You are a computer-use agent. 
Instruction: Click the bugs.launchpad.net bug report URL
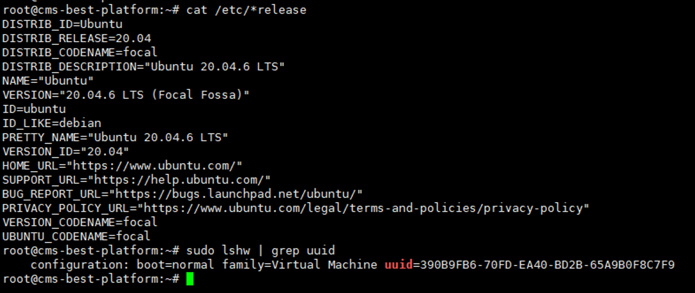pos(236,194)
